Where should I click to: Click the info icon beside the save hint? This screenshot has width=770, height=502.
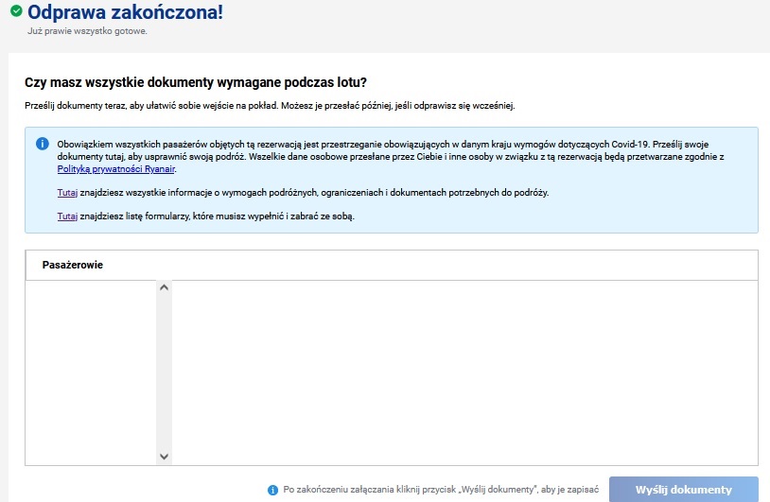coord(272,490)
